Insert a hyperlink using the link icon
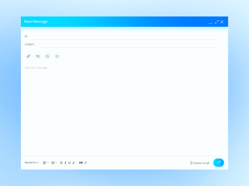 click(x=86, y=163)
